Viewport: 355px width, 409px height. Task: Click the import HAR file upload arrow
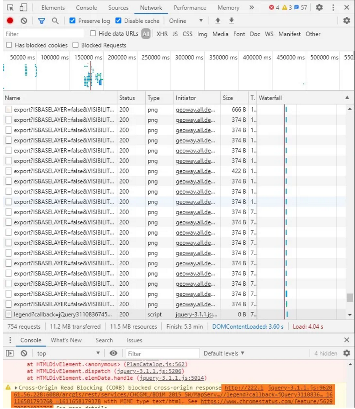pos(218,21)
